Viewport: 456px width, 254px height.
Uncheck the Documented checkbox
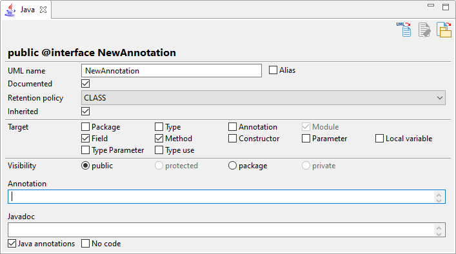[x=86, y=84]
